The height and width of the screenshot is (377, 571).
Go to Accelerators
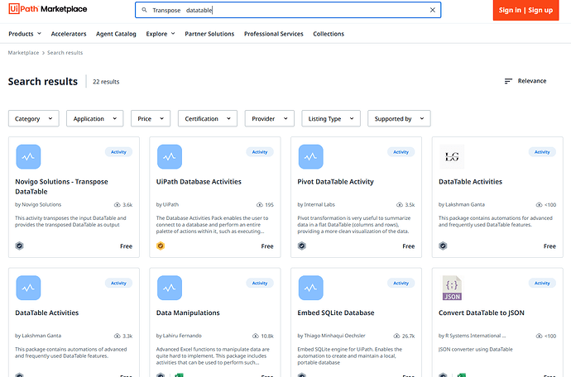[69, 34]
